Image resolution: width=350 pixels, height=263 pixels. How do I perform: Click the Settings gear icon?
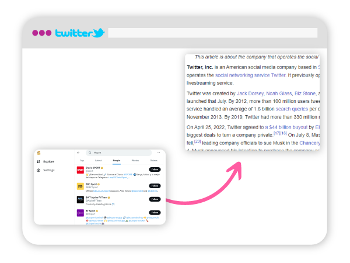click(38, 170)
